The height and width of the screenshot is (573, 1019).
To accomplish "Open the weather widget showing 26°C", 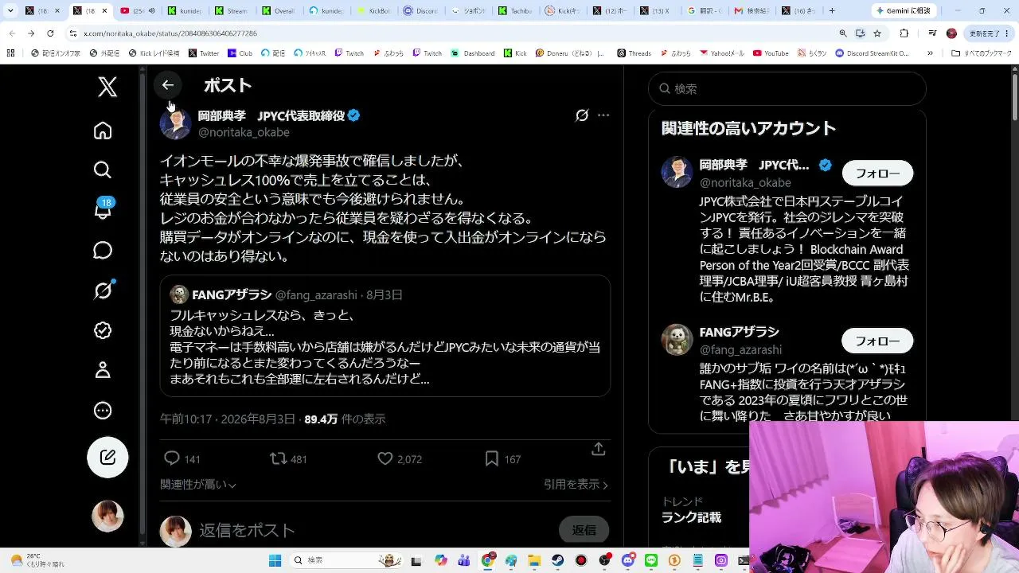I will pyautogui.click(x=38, y=560).
